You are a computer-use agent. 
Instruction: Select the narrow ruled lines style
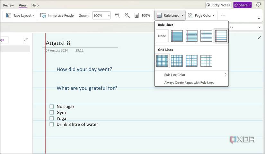(177, 36)
